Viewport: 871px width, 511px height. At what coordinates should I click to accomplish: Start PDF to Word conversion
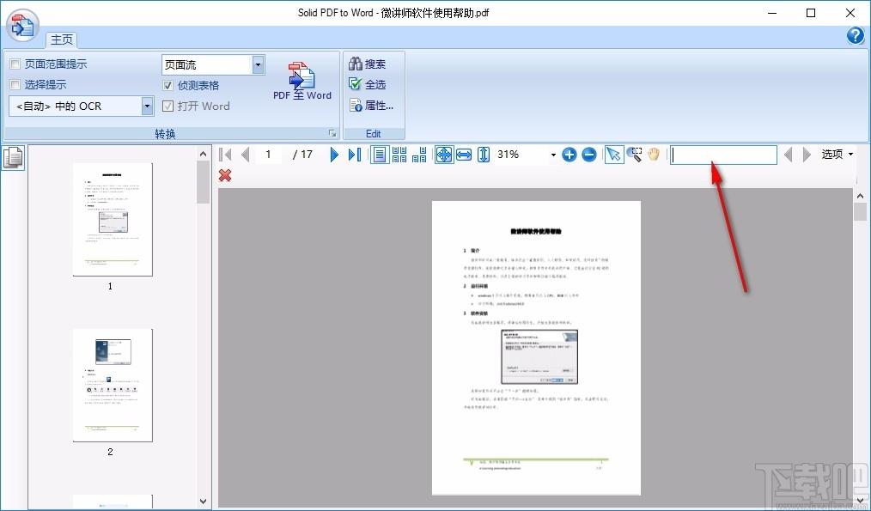(x=301, y=82)
